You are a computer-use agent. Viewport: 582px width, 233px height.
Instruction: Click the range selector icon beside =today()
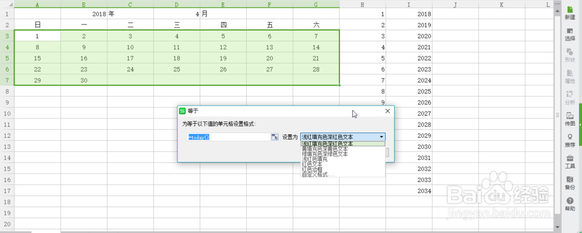click(275, 137)
